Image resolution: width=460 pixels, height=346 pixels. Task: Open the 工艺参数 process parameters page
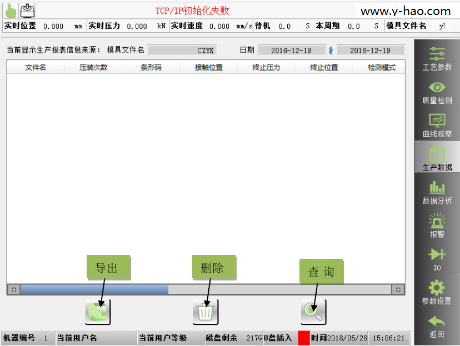437,59
